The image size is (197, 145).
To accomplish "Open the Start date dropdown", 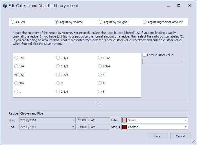I will tap(73, 120).
